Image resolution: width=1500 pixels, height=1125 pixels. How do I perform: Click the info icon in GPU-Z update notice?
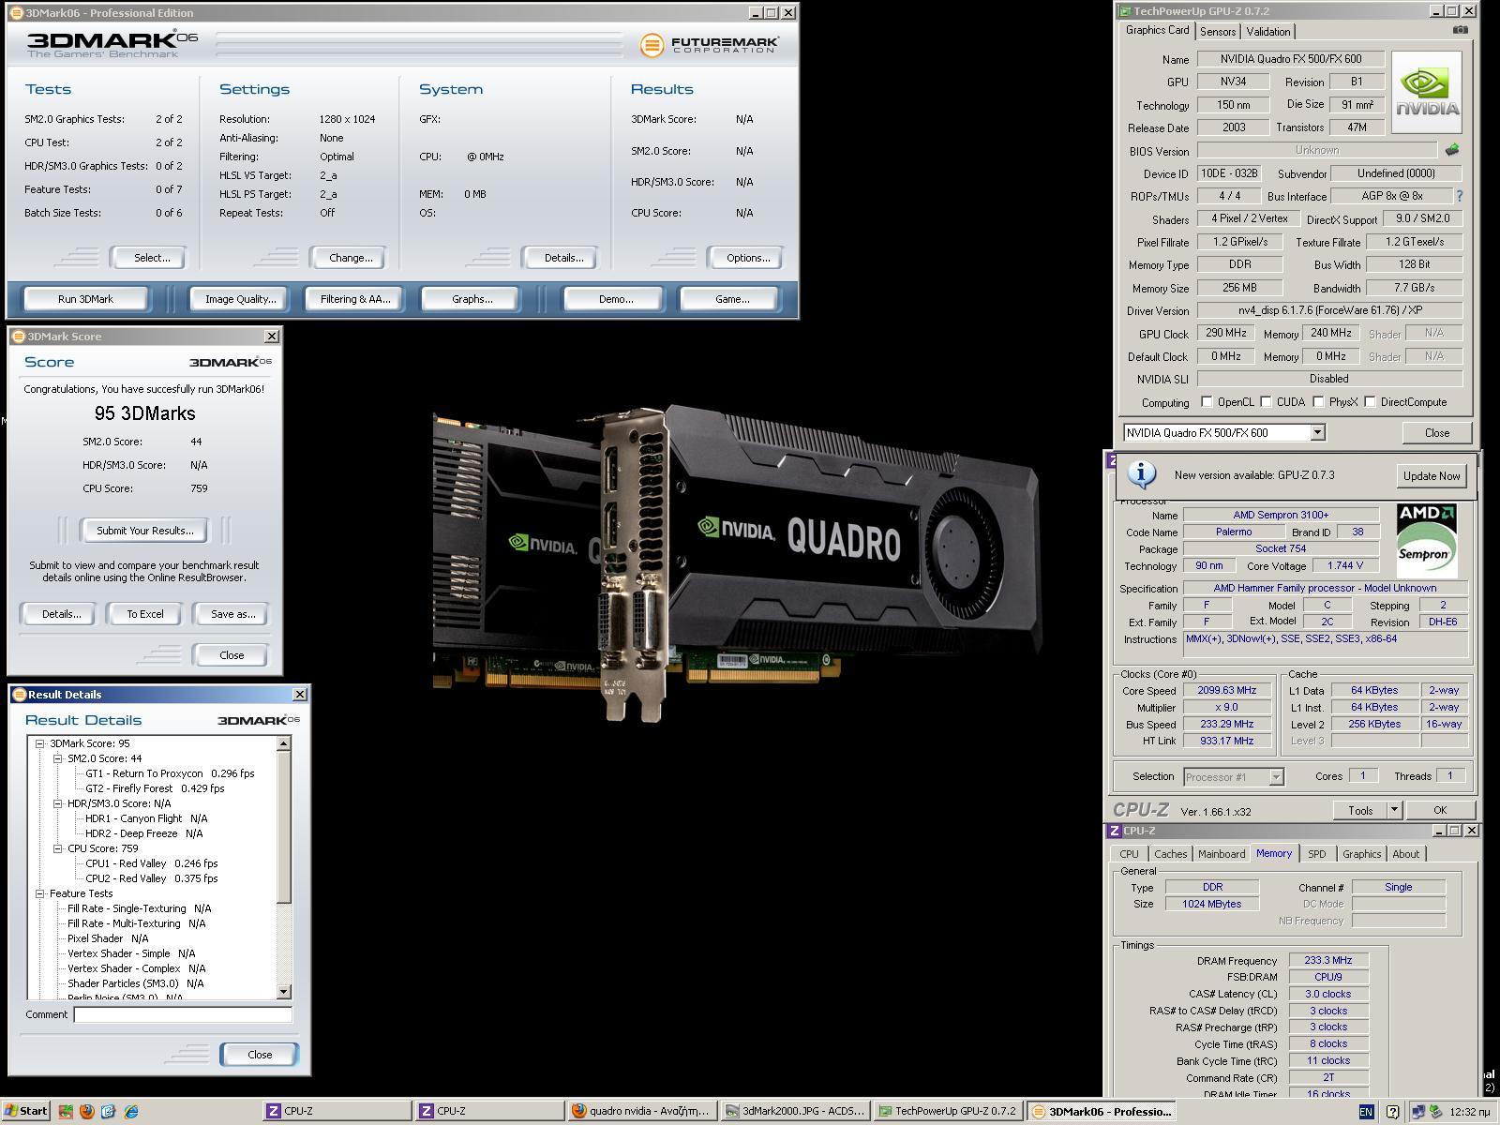1141,474
